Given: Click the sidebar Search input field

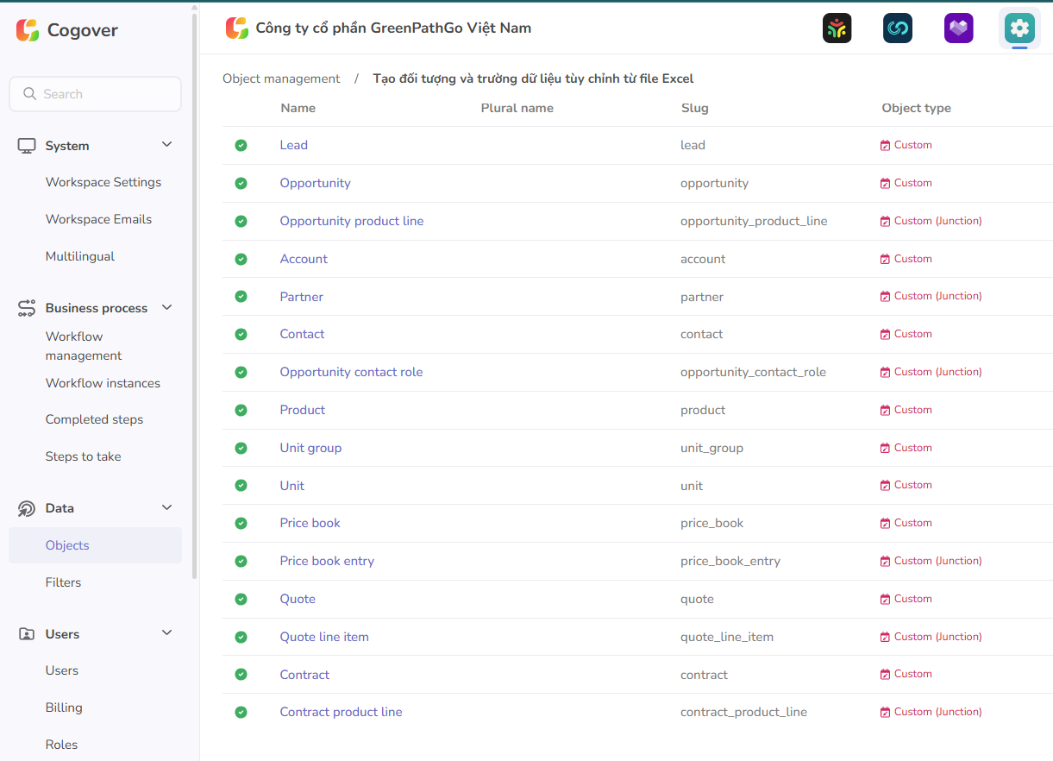Looking at the screenshot, I should coord(95,94).
